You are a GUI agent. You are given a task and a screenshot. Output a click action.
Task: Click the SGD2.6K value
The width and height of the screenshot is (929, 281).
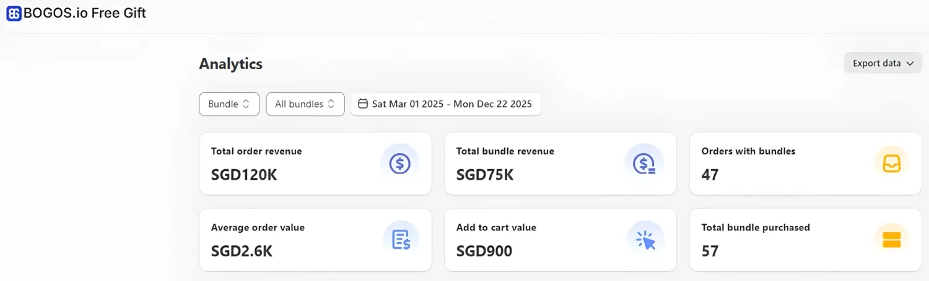tap(242, 251)
